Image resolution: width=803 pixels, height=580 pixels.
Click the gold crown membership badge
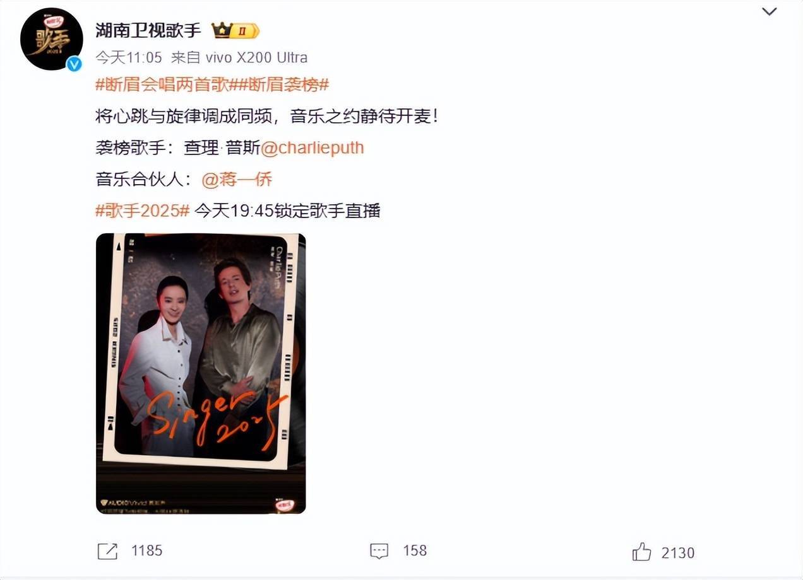[x=235, y=30]
